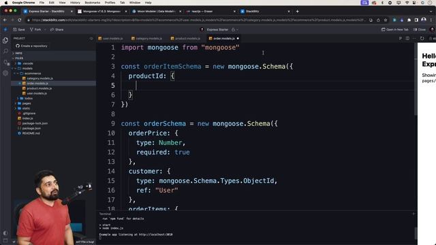Image resolution: width=436 pixels, height=245 pixels.
Task: Switch to the Moon Modeler browser tab
Action: pyautogui.click(x=156, y=12)
